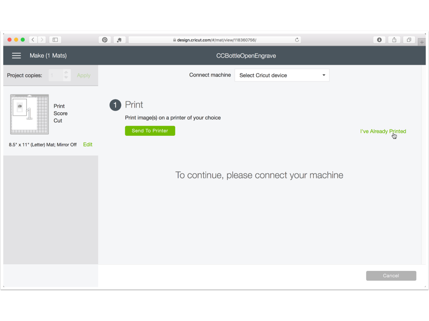Click the Make (1 Mats) title
Image resolution: width=429 pixels, height=321 pixels.
48,56
